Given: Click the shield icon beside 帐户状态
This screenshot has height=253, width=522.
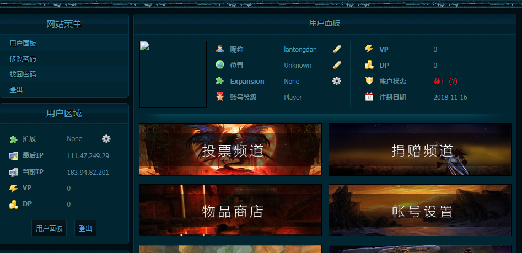Looking at the screenshot, I should point(369,81).
